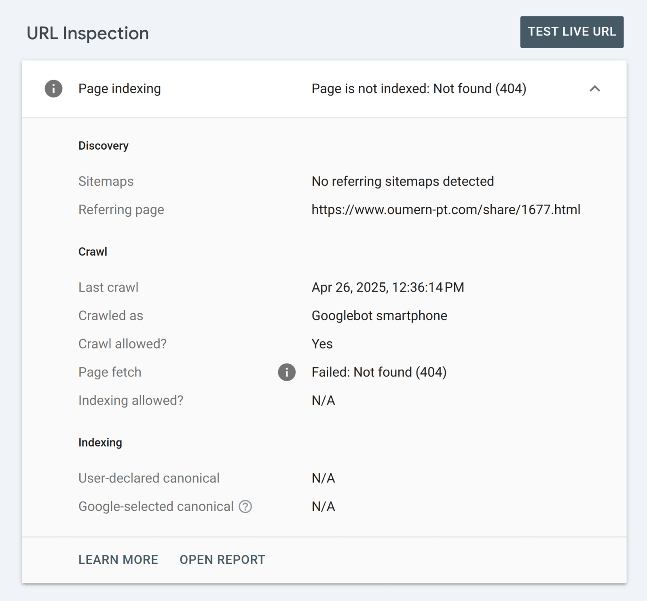This screenshot has height=601, width=647.
Task: Click the collapse chevron next to the 404 status
Action: (595, 89)
